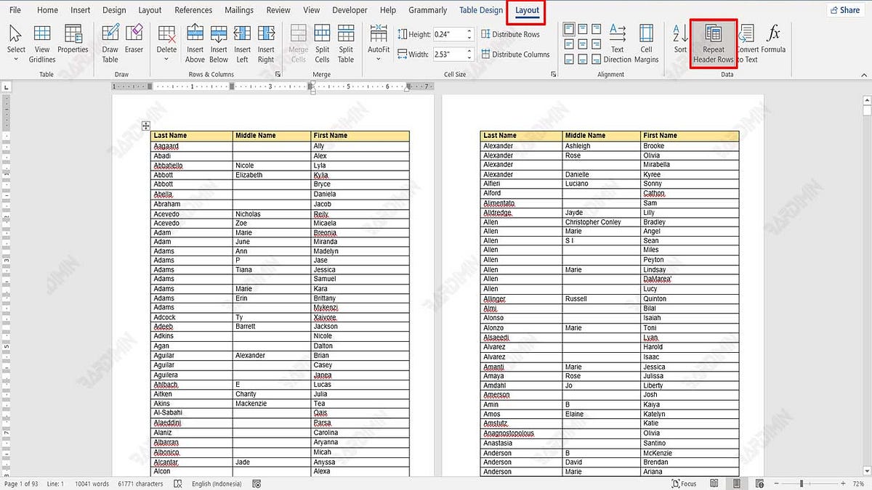Switch to the Home tab
Viewport: 872px width, 490px height.
[x=47, y=10]
